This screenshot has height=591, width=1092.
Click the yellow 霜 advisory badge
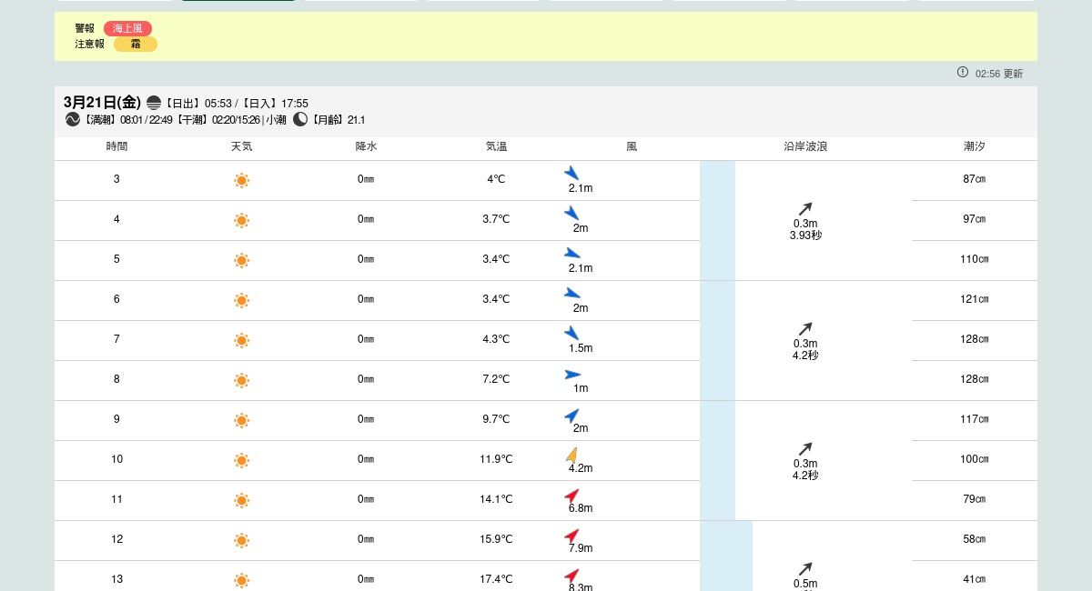pyautogui.click(x=136, y=44)
